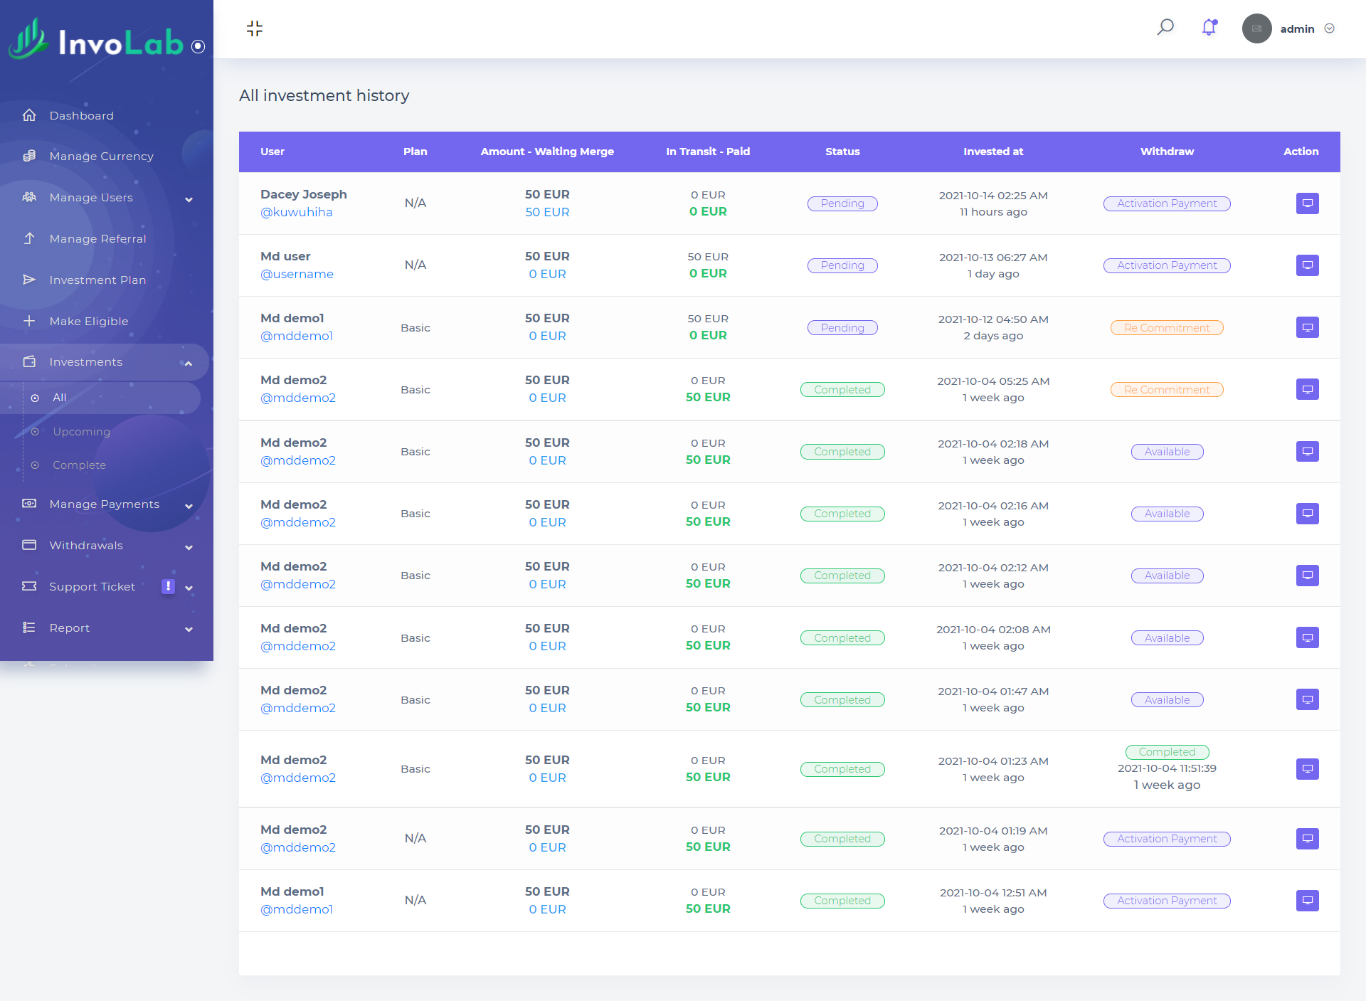Screen dimensions: 1366x1001
Task: Click the Manage Currency coins icon
Action: [29, 156]
